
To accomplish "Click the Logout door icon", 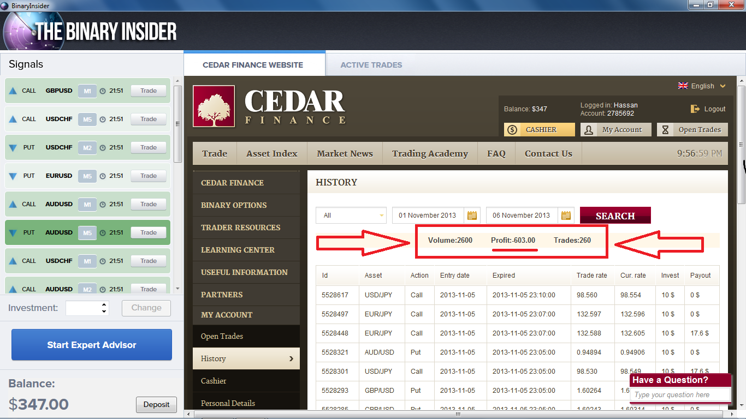I will tap(695, 109).
